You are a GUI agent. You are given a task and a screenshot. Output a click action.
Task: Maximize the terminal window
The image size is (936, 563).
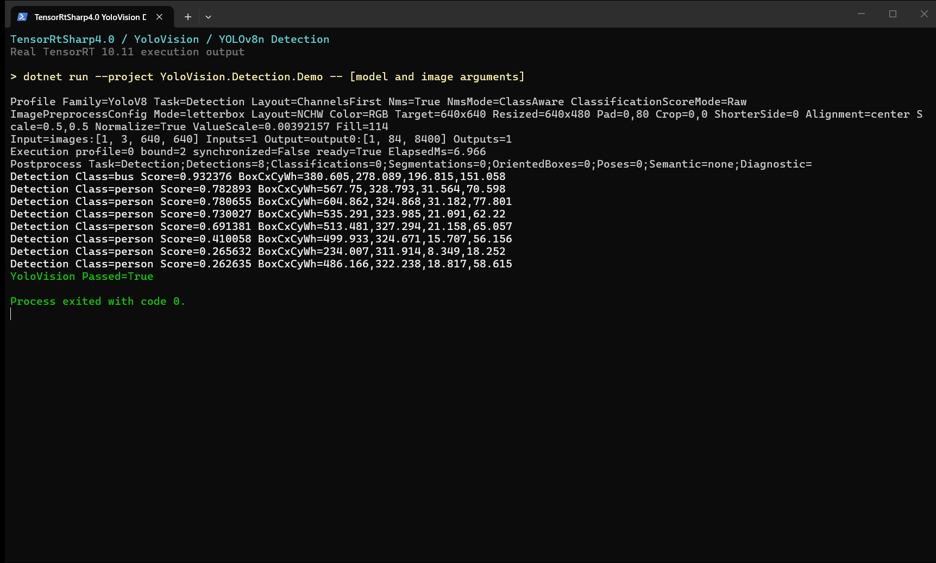click(x=893, y=14)
